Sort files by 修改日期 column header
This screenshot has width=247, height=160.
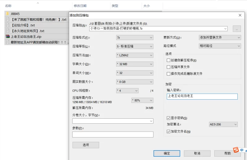(x=80, y=6)
